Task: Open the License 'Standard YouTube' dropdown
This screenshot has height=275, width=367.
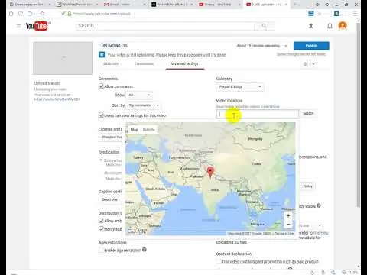Action: coord(110,137)
